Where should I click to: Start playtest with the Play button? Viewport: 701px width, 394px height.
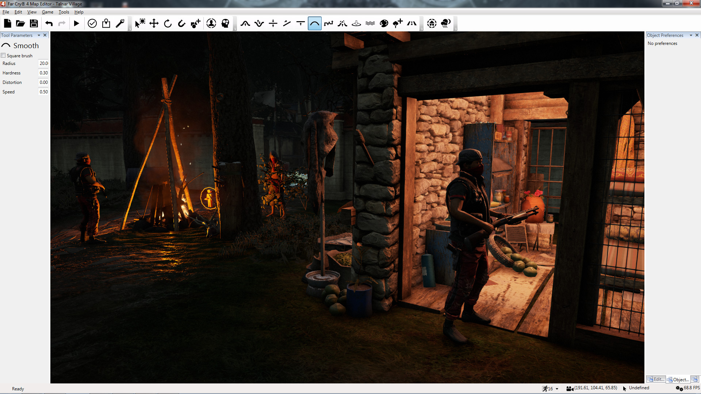coord(76,23)
